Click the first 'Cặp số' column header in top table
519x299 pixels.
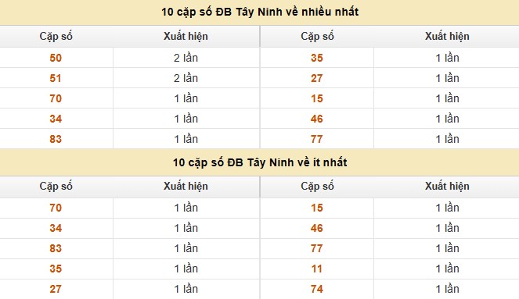click(x=56, y=37)
